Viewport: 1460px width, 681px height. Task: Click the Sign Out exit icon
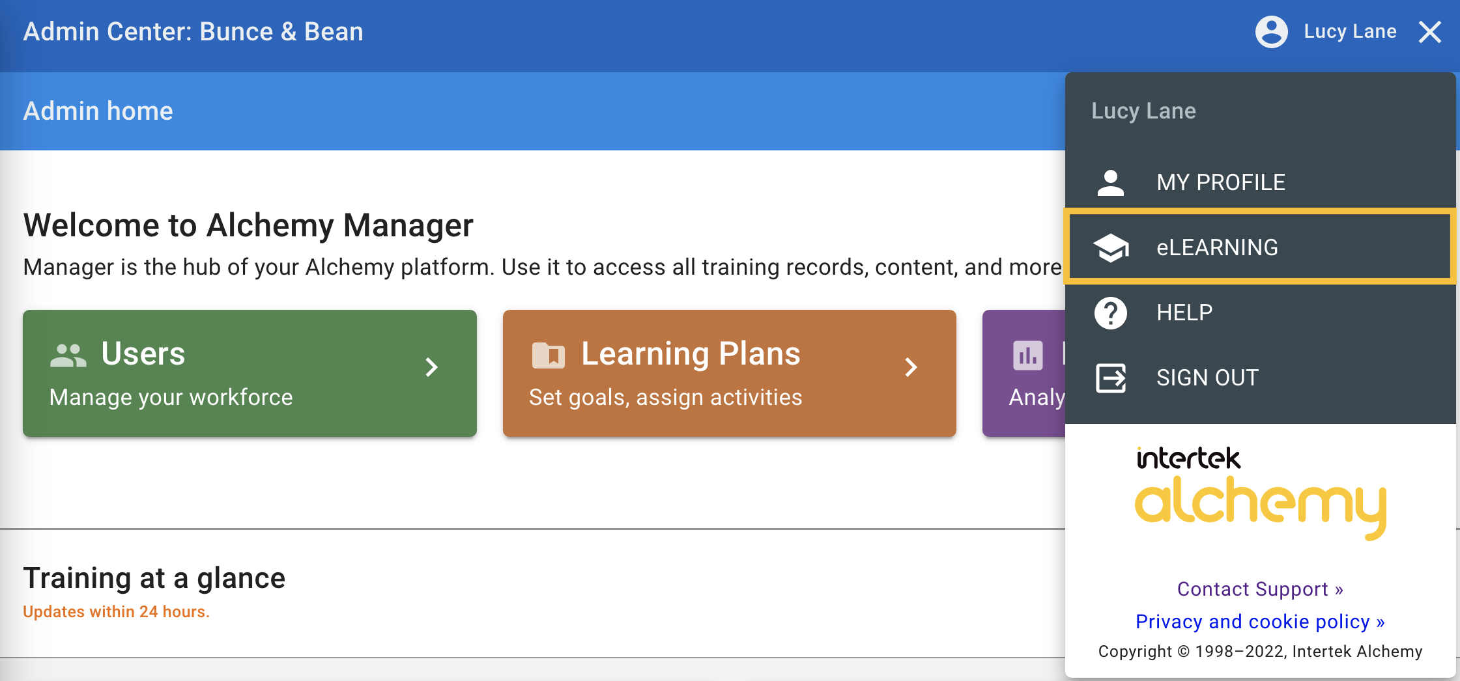1110,378
